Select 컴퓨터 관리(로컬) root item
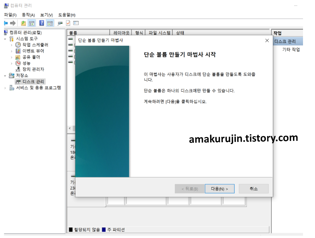Screen dimensions: 315x238 (x=26, y=33)
